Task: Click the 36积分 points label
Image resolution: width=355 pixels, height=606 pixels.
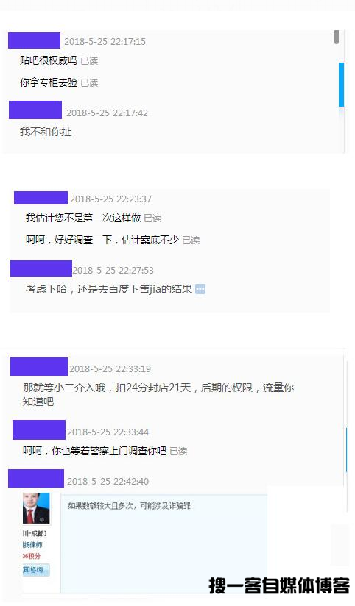Action: click(x=32, y=556)
